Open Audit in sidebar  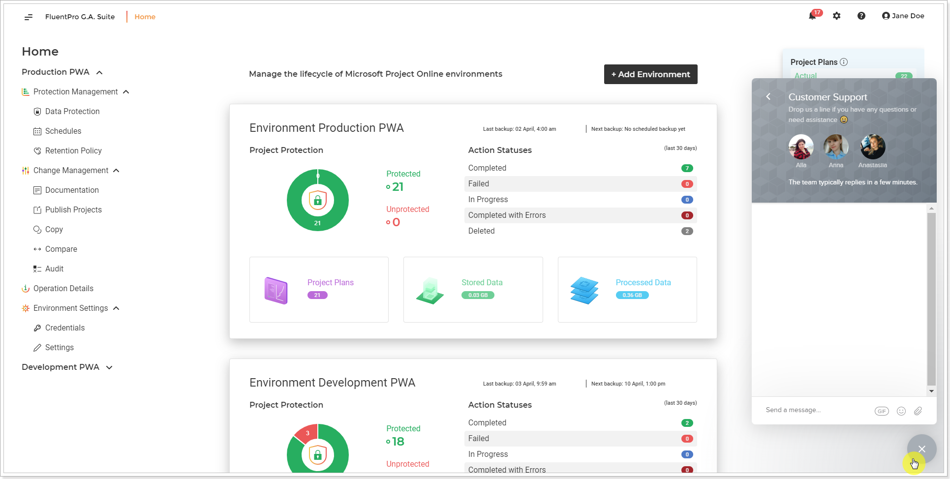[x=48, y=269]
